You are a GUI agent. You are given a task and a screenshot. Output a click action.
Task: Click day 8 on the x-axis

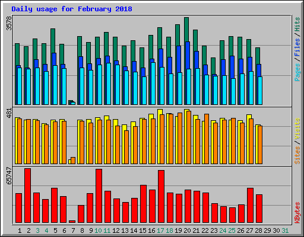82,230
